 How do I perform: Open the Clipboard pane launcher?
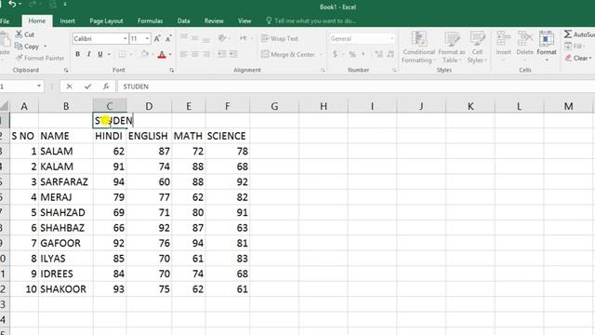pos(66,71)
